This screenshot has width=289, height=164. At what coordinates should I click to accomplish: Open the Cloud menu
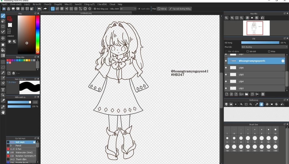(112, 4)
